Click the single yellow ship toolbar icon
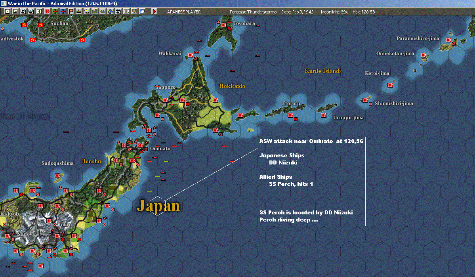 [x=79, y=11]
